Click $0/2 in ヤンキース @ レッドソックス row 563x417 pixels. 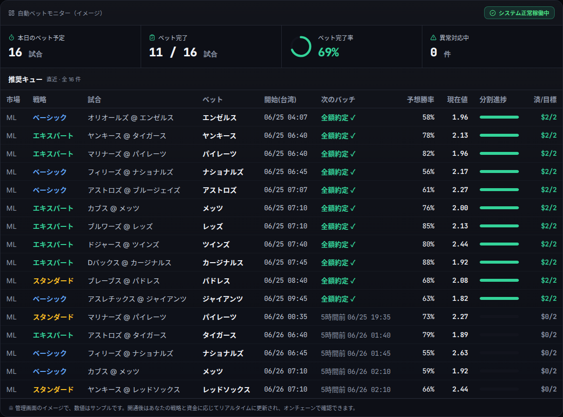click(x=549, y=389)
